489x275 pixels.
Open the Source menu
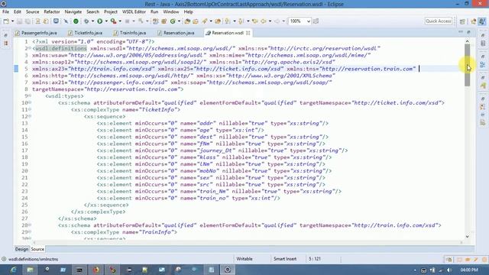[x=32, y=12]
